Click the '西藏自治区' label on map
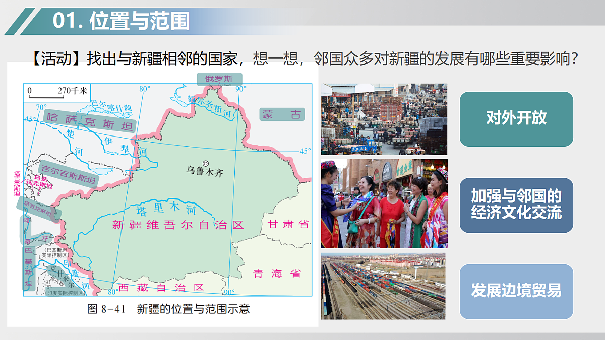 coord(161,288)
